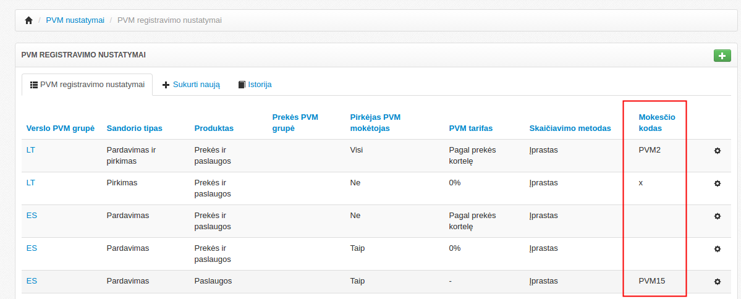Click gear icon for ES row with Pagal prekės kortelę
Image resolution: width=741 pixels, height=299 pixels.
click(718, 216)
